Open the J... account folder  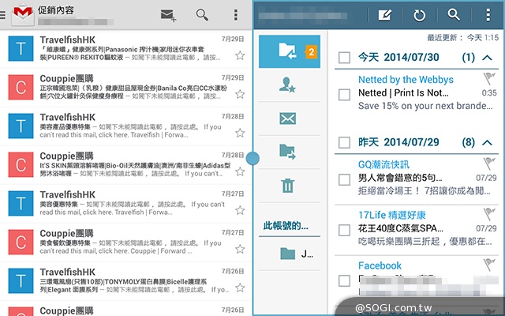click(290, 254)
